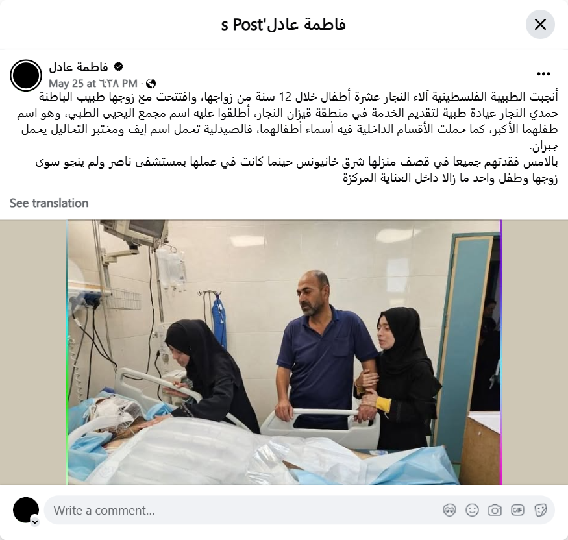Attach a photo using camera icon

[495, 510]
